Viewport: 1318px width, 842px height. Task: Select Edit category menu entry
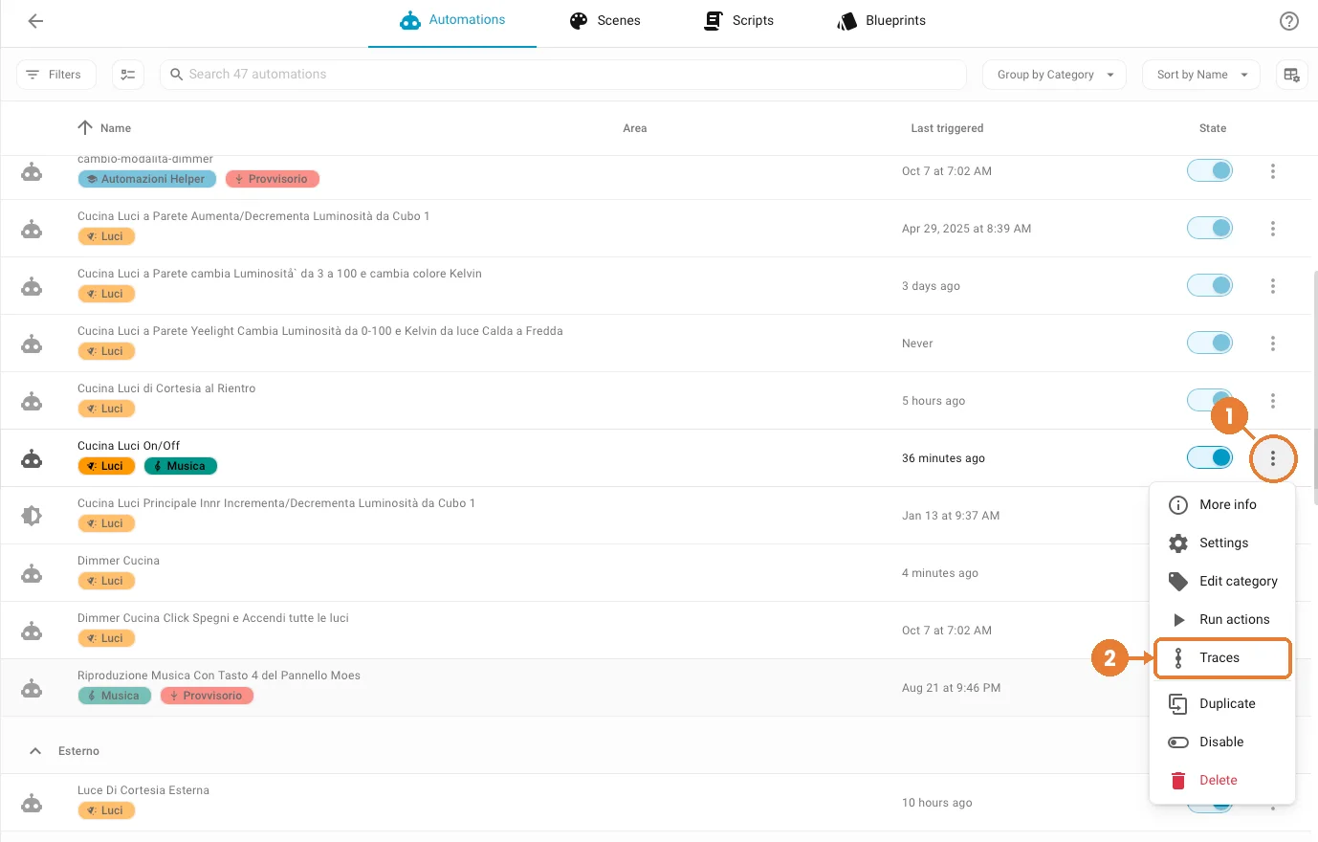[x=1222, y=581]
